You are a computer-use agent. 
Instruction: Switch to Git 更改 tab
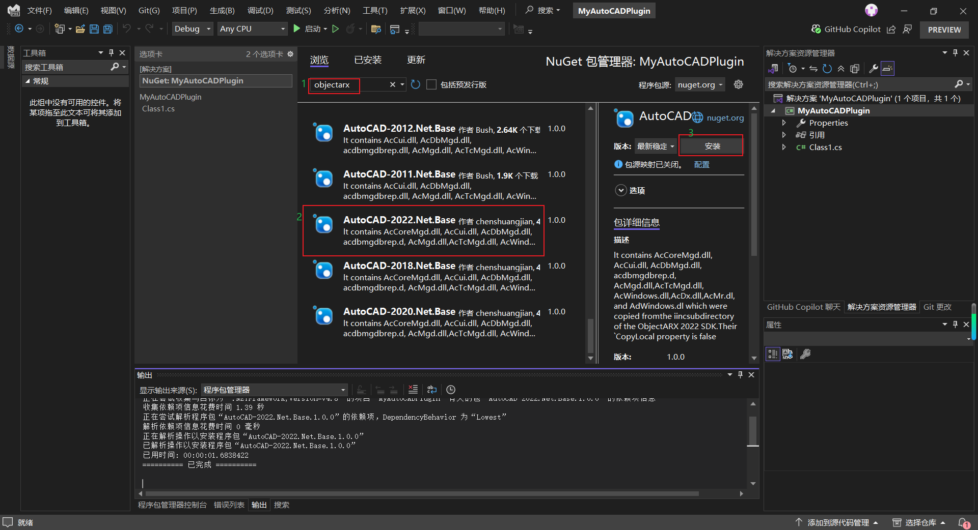pyautogui.click(x=937, y=307)
